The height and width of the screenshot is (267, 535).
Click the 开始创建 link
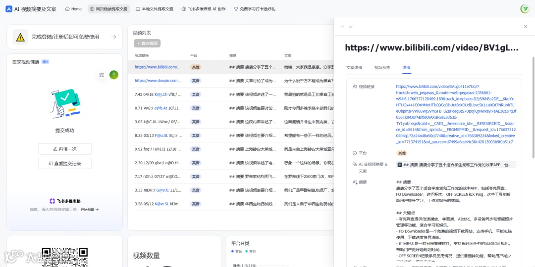90,210
